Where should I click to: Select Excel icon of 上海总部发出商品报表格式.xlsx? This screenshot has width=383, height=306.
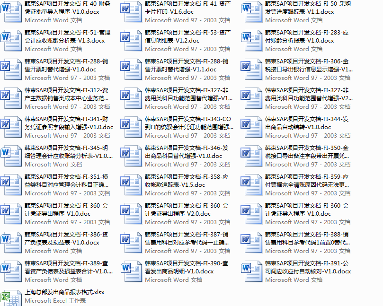11,297
